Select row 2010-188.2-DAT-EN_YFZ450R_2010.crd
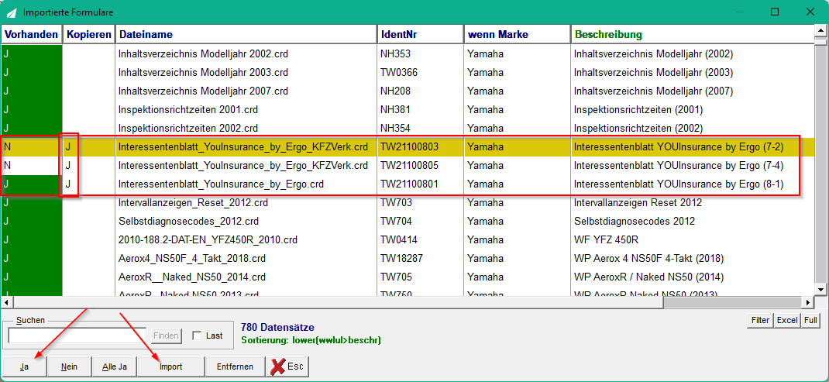 [408, 239]
